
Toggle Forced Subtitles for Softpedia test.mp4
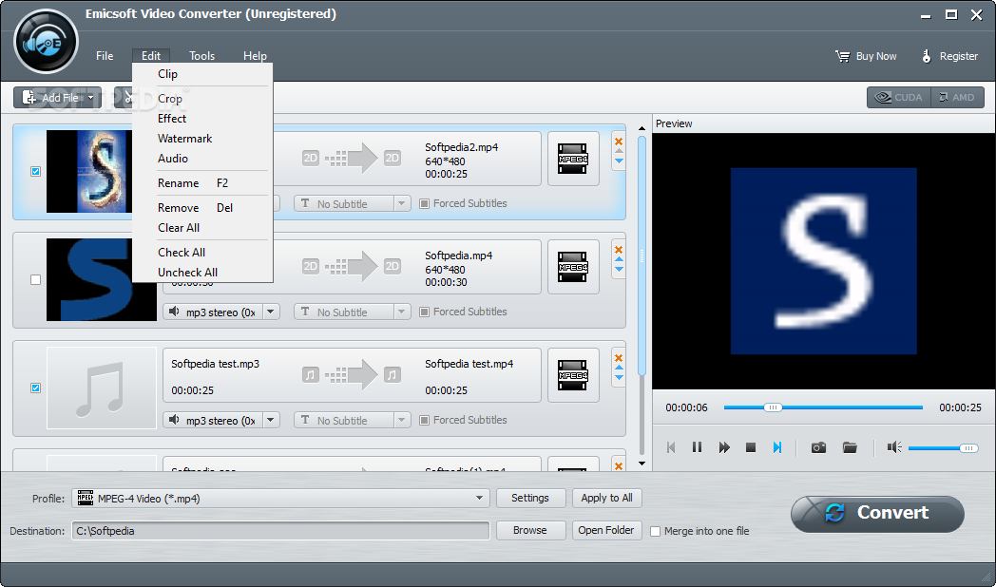tap(424, 420)
